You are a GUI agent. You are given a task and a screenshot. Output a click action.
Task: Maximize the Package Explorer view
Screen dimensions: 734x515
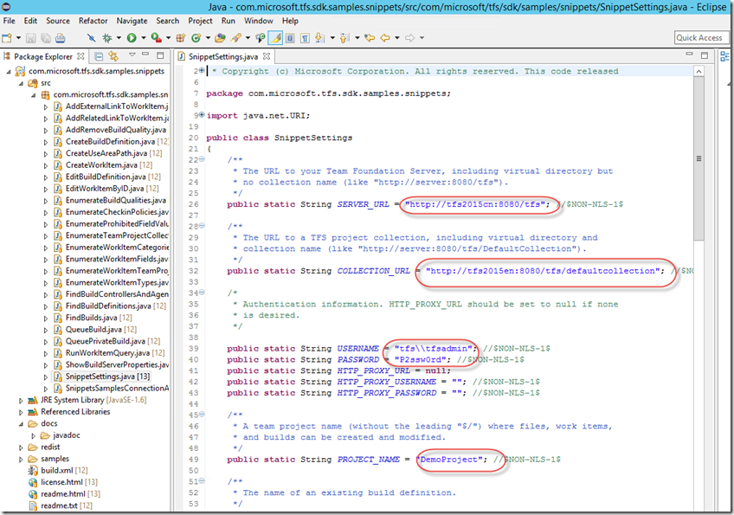160,55
